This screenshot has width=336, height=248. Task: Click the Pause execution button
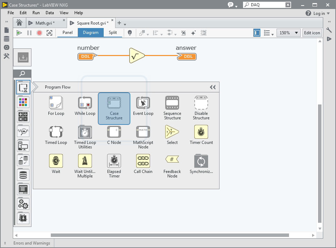coord(29,33)
